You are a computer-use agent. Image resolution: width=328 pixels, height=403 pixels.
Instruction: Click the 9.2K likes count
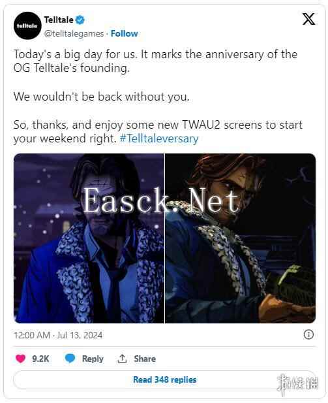point(40,359)
